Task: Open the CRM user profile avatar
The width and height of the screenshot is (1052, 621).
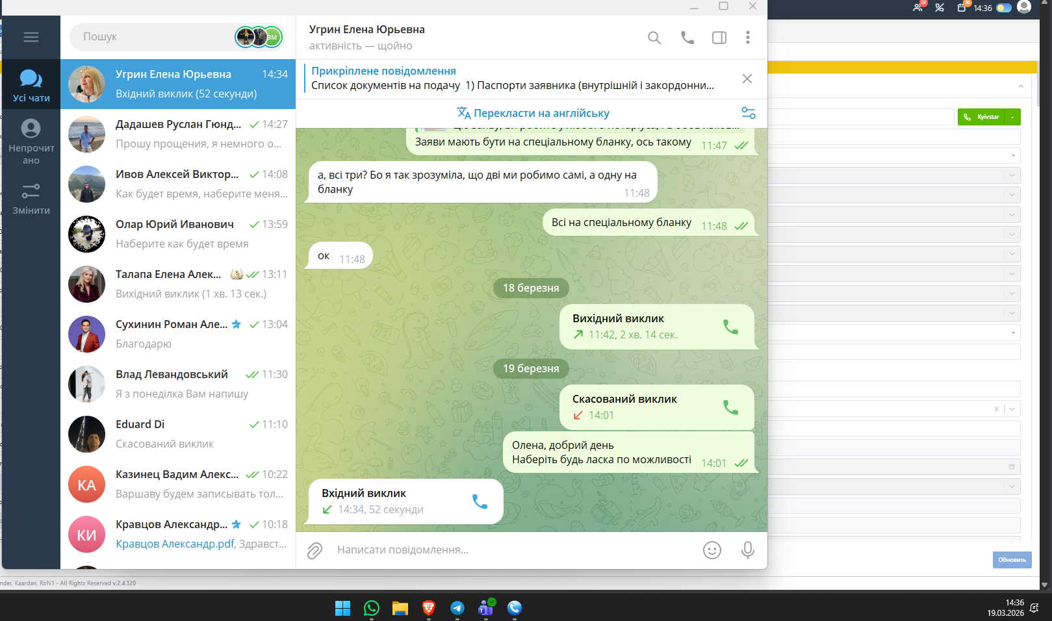Action: click(1024, 7)
